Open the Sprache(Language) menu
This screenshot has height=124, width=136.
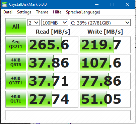click(83, 12)
